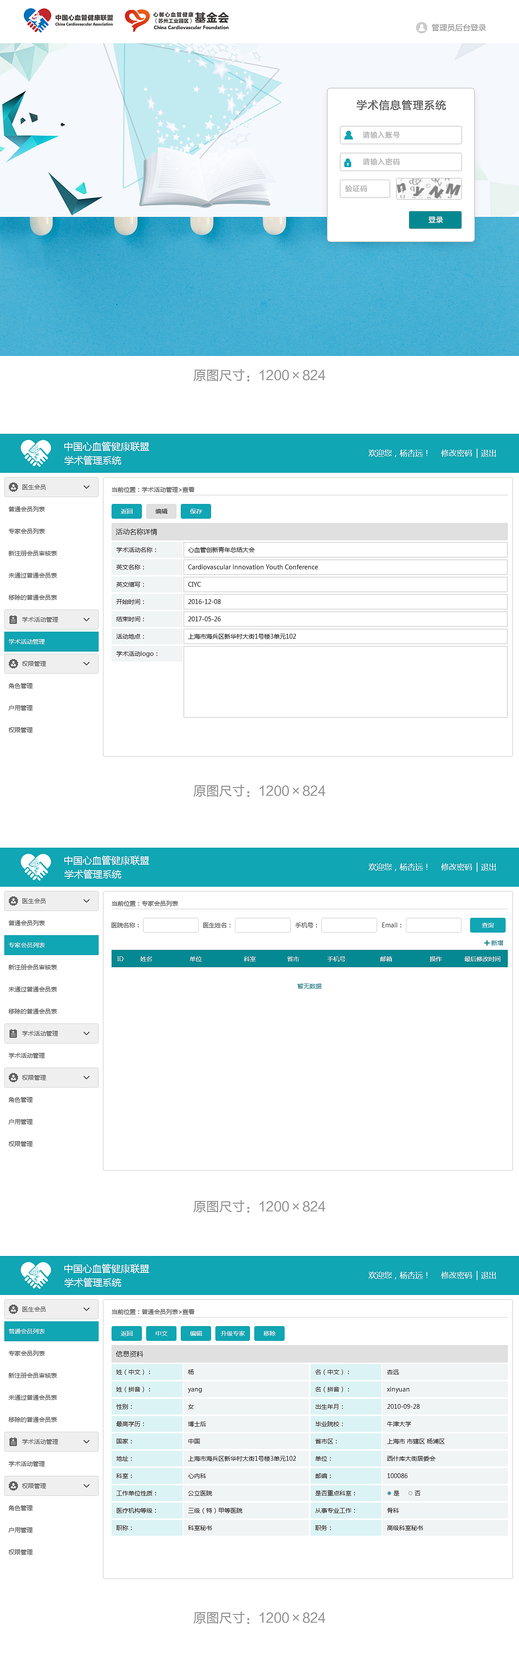Collapse 学术活动管理 chevron on the 普通会员列表>查看 page
The width and height of the screenshot is (519, 1669).
click(x=86, y=1442)
